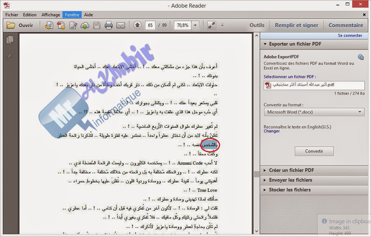Click the Ouvrir folder icon
The image size is (371, 237).
click(x=10, y=25)
